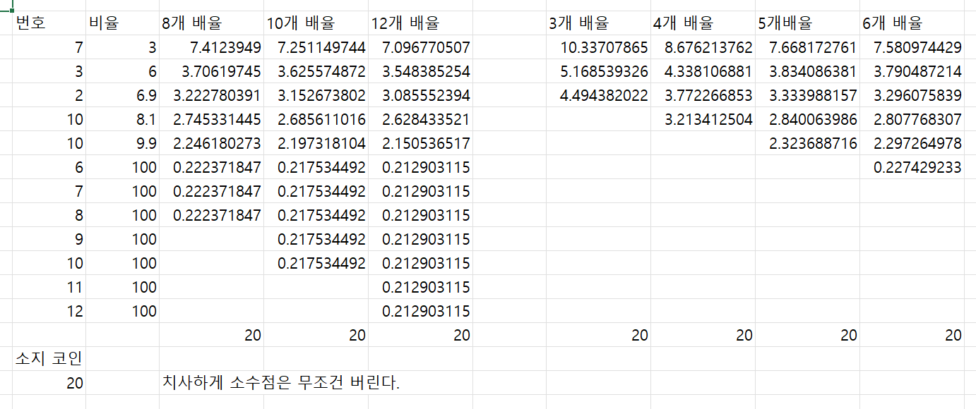Viewport: 976px width, 409px height.
Task: Pick the cell showing 3.625574872
Action: pos(316,72)
